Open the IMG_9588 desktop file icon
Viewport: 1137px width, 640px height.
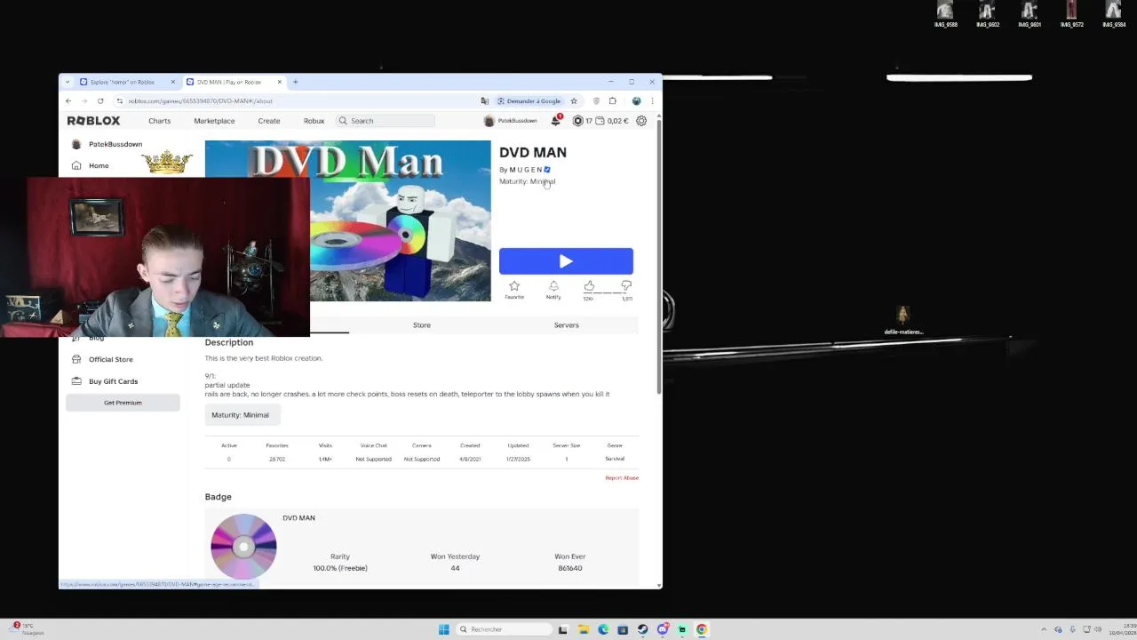[x=945, y=14]
